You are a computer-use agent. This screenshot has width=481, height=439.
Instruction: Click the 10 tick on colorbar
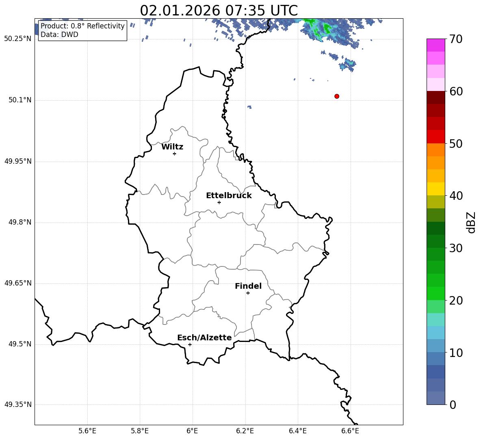(456, 352)
